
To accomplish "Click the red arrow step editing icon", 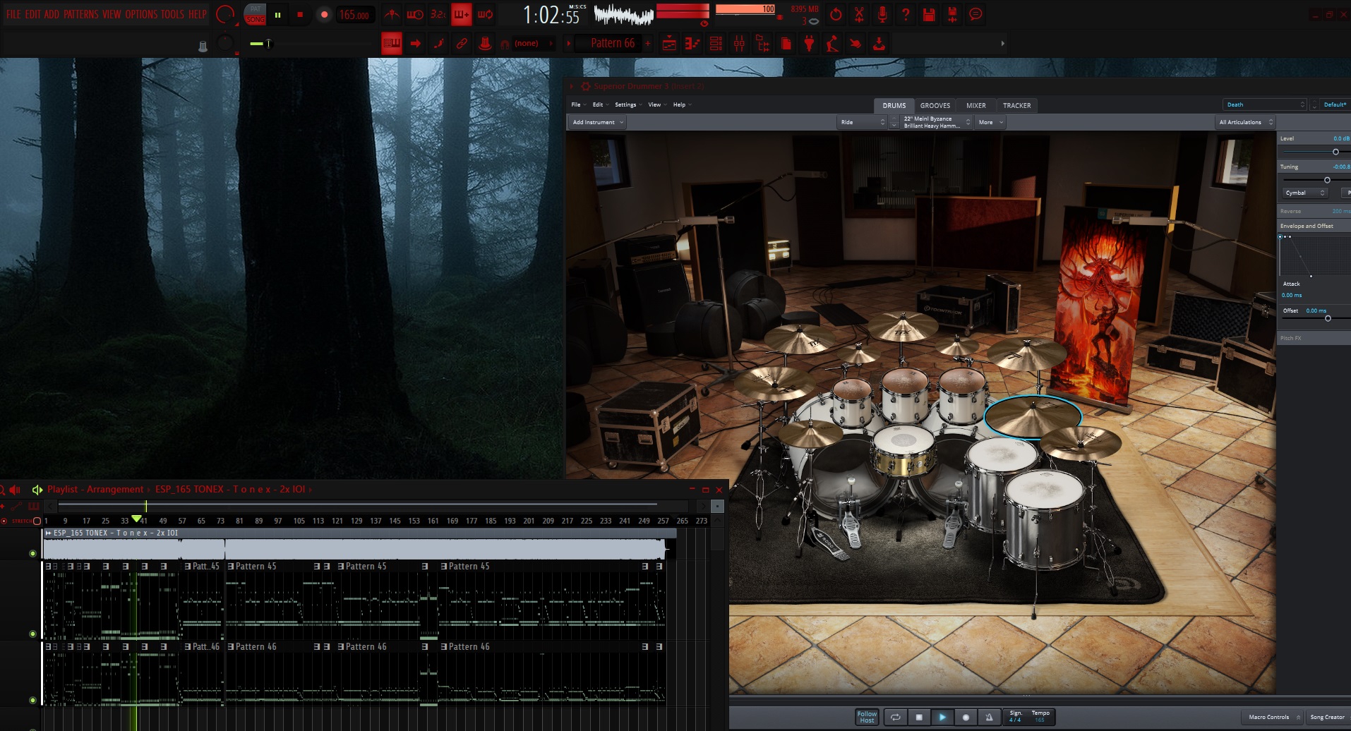I will (x=415, y=44).
